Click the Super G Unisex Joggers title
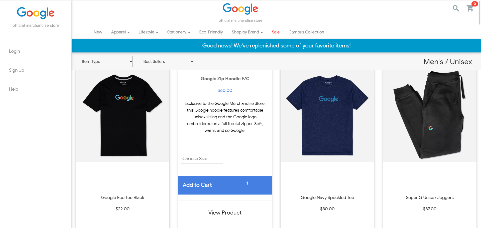This screenshot has width=481, height=228. click(x=430, y=198)
